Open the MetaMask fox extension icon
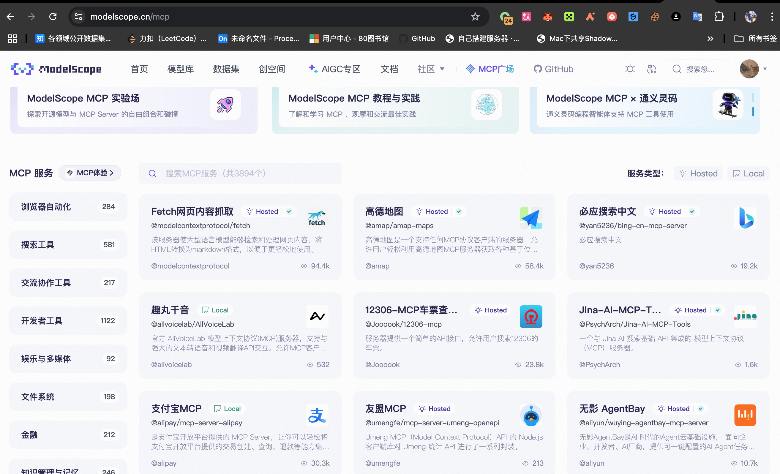Screen dimensions: 780x474 coord(548,16)
